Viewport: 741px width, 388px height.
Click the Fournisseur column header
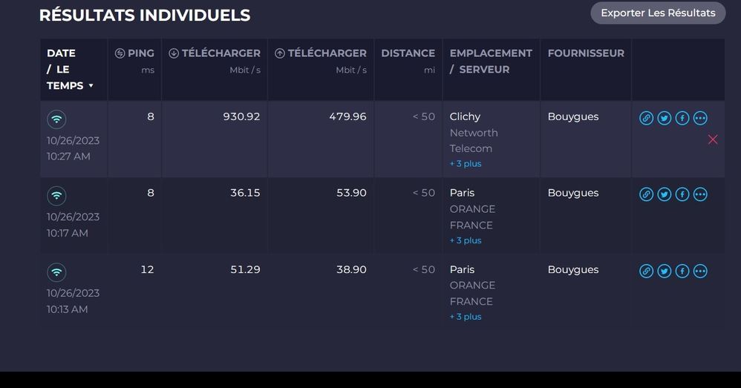586,53
